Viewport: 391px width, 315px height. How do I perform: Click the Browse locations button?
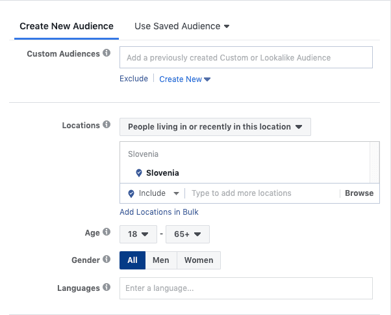coord(359,193)
